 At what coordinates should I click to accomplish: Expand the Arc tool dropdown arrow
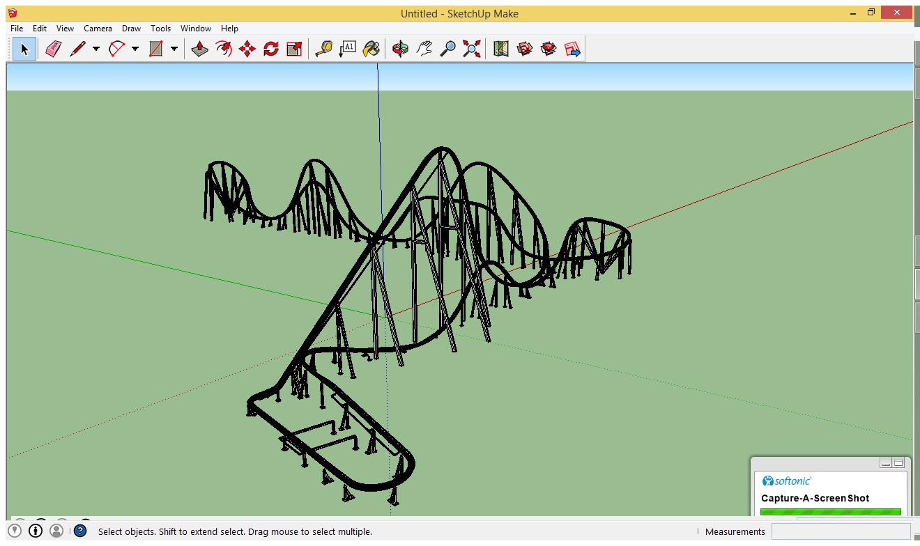(x=135, y=49)
